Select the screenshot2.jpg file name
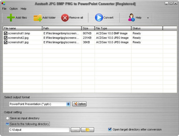The image size is (179, 136). pyautogui.click(x=18, y=38)
